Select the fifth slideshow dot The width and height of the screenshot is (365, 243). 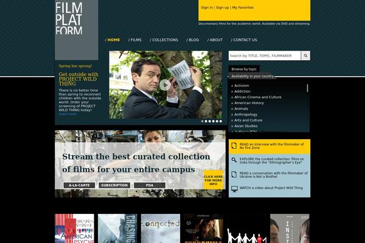(x=217, y=121)
